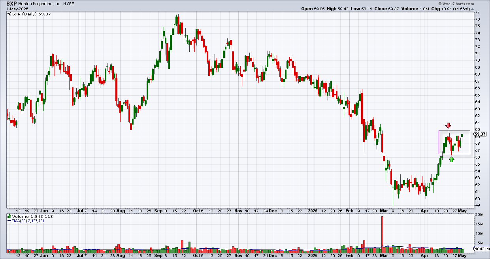
Task: Click Jun on the price panel date axis
Action: pos(44,211)
